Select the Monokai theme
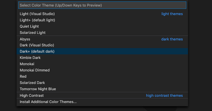 (102, 64)
